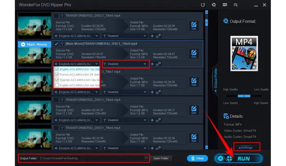Open closed caption settings for Title6
This screenshot has height=166, width=286.
click(x=158, y=64)
